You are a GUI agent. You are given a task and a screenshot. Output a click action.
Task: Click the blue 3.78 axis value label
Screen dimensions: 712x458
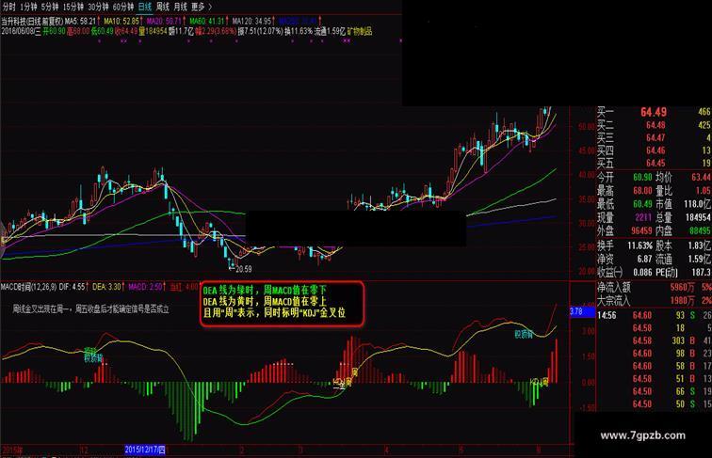click(582, 311)
